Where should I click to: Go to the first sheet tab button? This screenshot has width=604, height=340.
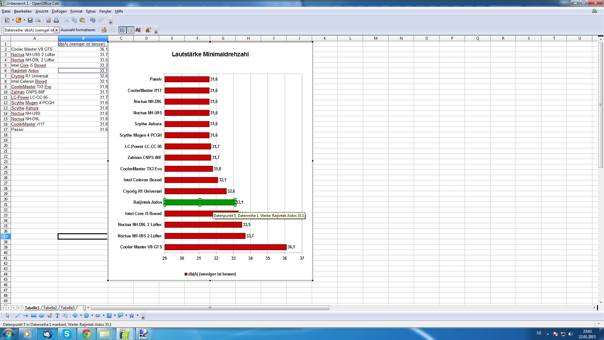(3, 308)
